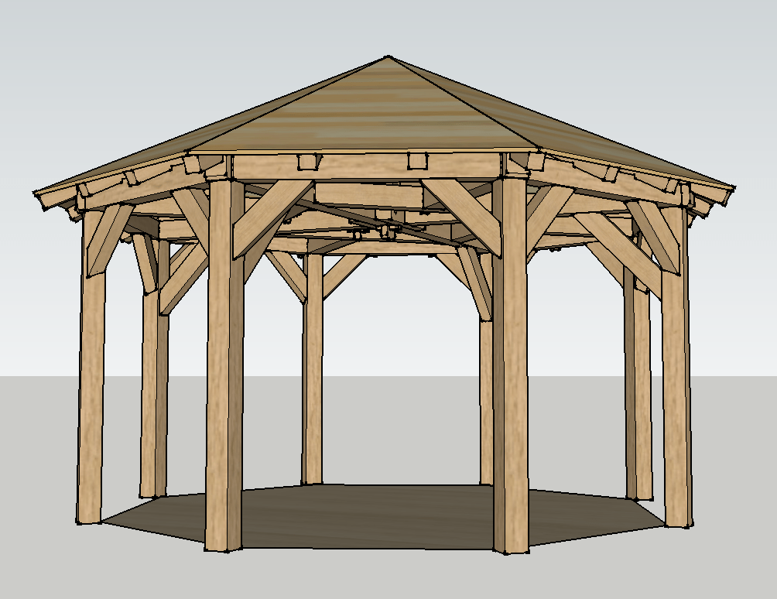Pick the front-left timber post
The image size is (777, 599).
point(224,365)
